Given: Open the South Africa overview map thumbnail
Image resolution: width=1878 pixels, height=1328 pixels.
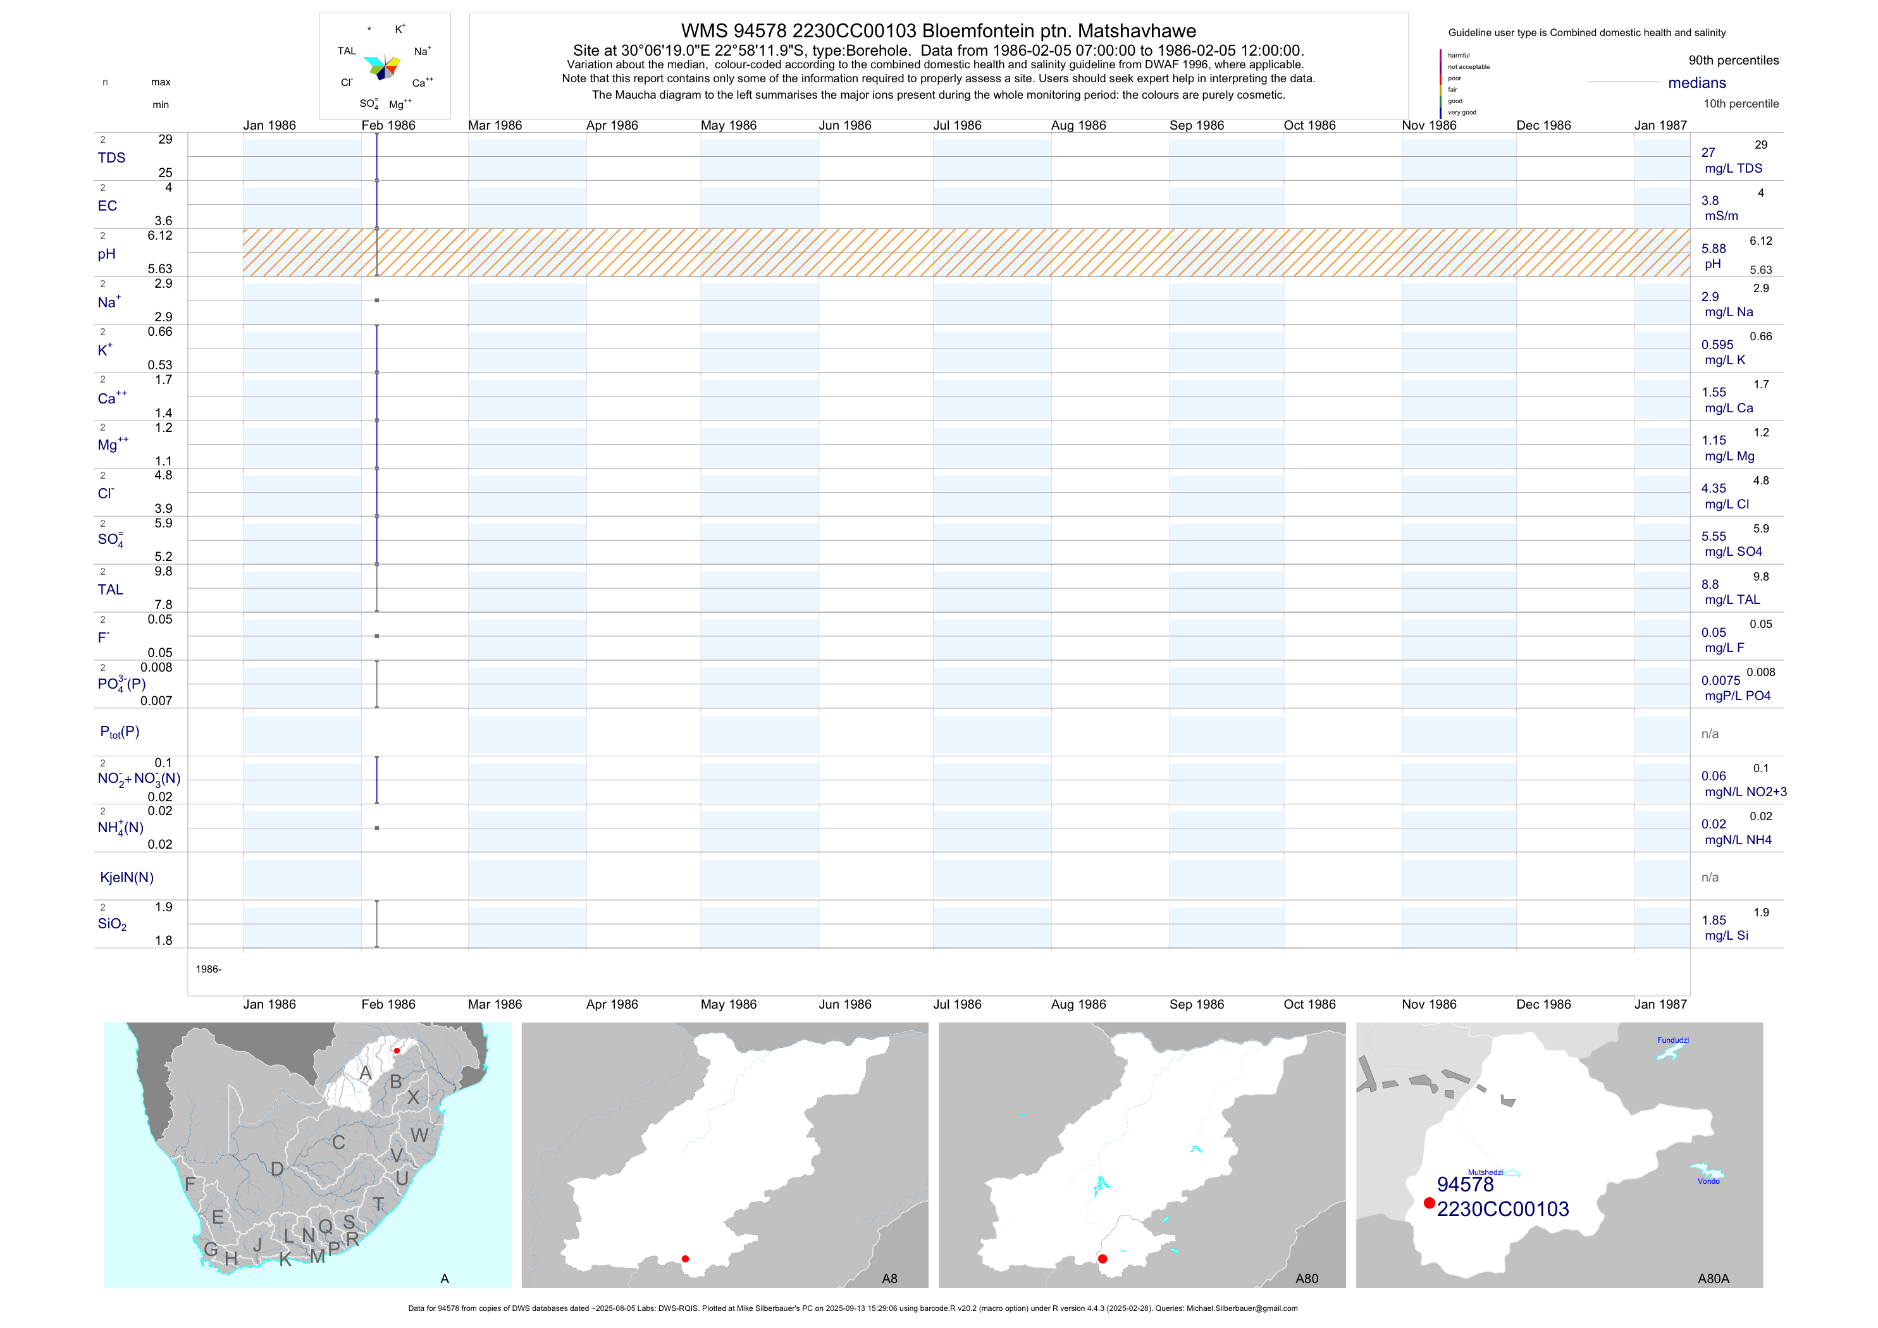Looking at the screenshot, I should pyautogui.click(x=307, y=1155).
